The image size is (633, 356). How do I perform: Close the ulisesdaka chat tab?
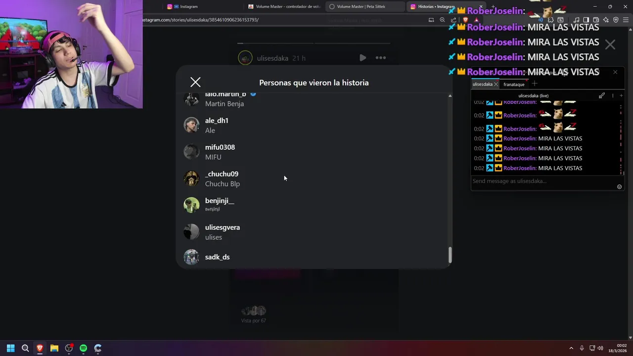[x=496, y=85]
